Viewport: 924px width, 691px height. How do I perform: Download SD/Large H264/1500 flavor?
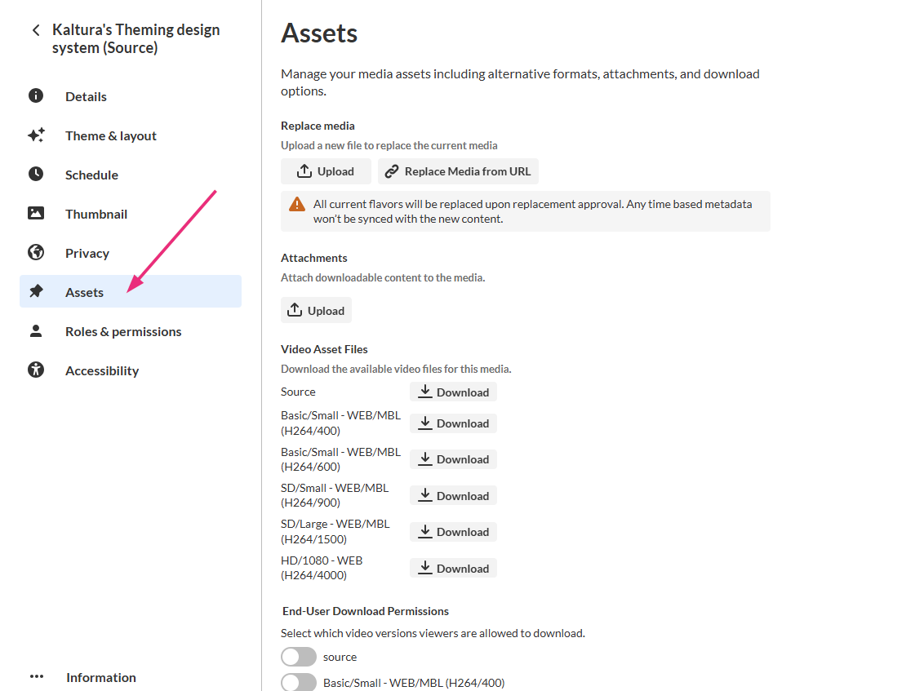click(x=453, y=532)
